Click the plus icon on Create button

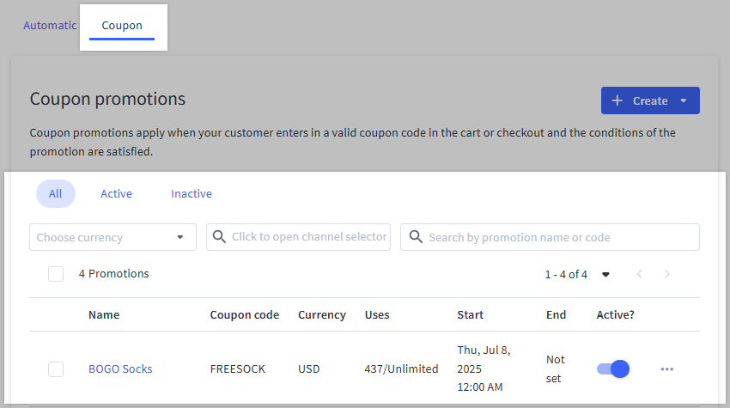click(x=617, y=100)
